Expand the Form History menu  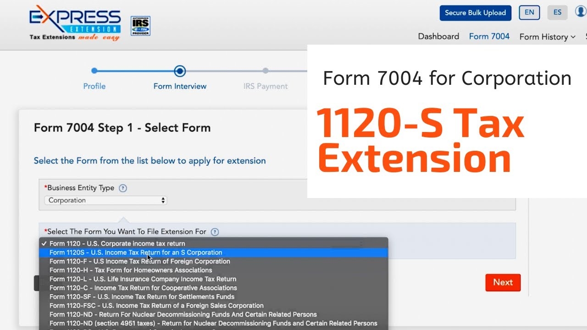[x=547, y=37]
